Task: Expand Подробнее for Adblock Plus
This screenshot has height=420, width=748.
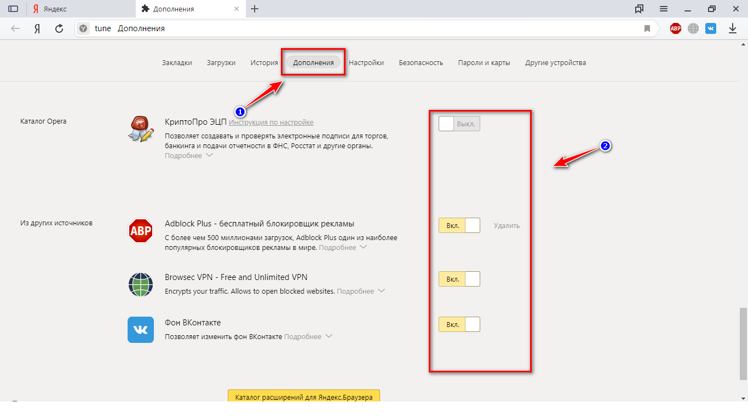Action: [x=343, y=248]
